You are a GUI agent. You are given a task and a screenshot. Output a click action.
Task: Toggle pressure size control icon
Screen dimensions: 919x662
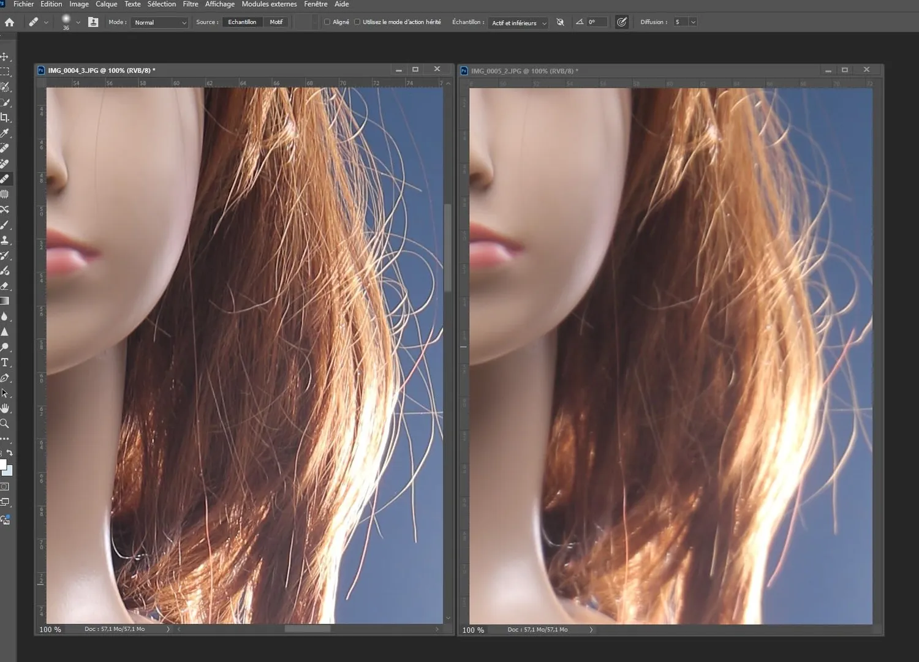click(x=621, y=22)
